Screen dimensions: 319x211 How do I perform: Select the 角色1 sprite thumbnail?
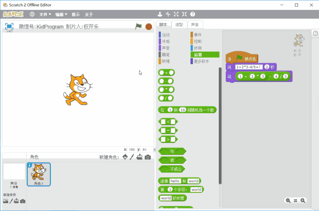tap(38, 174)
